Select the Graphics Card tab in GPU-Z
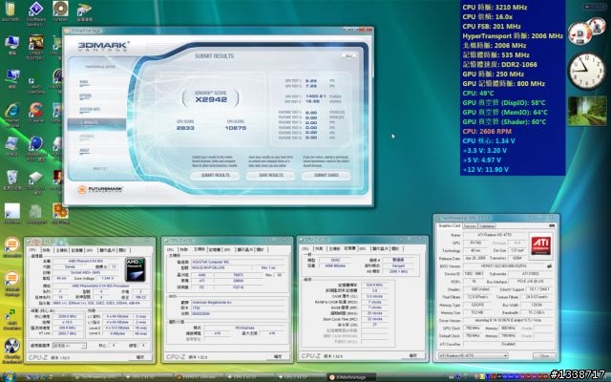The image size is (611, 382). click(450, 225)
